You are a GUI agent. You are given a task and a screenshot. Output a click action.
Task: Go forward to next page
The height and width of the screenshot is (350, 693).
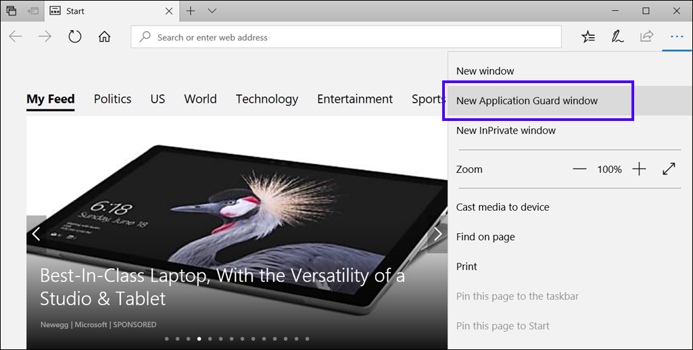click(x=45, y=36)
